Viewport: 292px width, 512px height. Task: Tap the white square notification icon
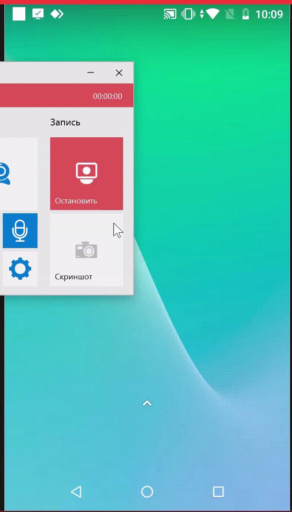pos(19,14)
